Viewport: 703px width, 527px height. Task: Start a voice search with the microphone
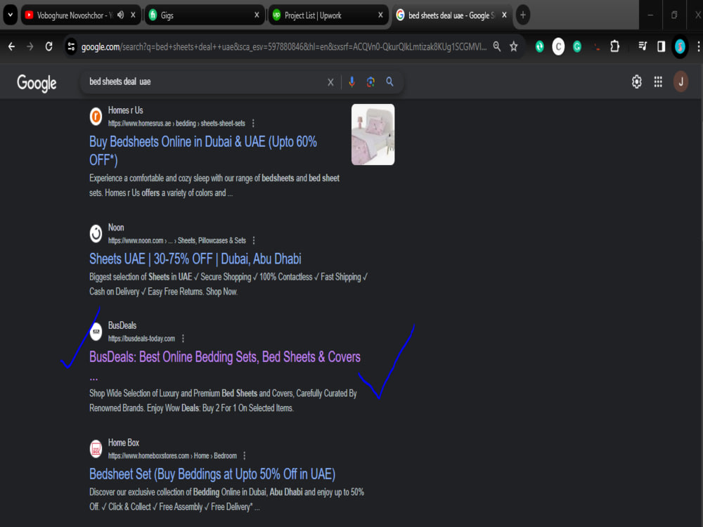pos(352,82)
